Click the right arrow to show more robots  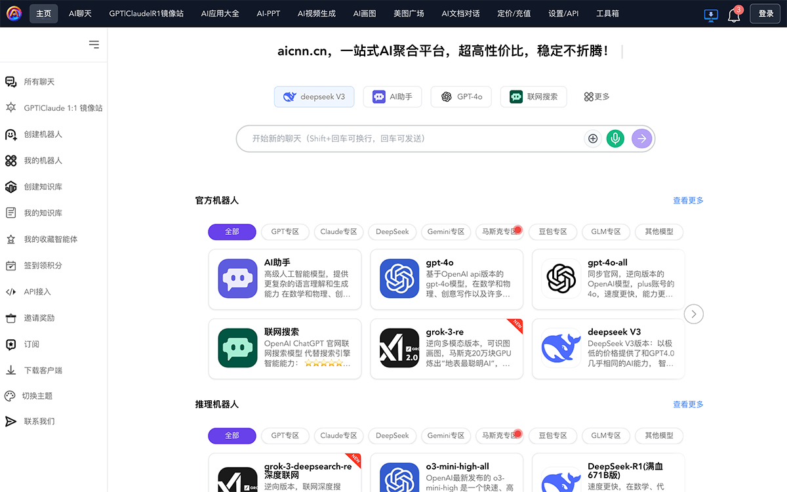[693, 314]
